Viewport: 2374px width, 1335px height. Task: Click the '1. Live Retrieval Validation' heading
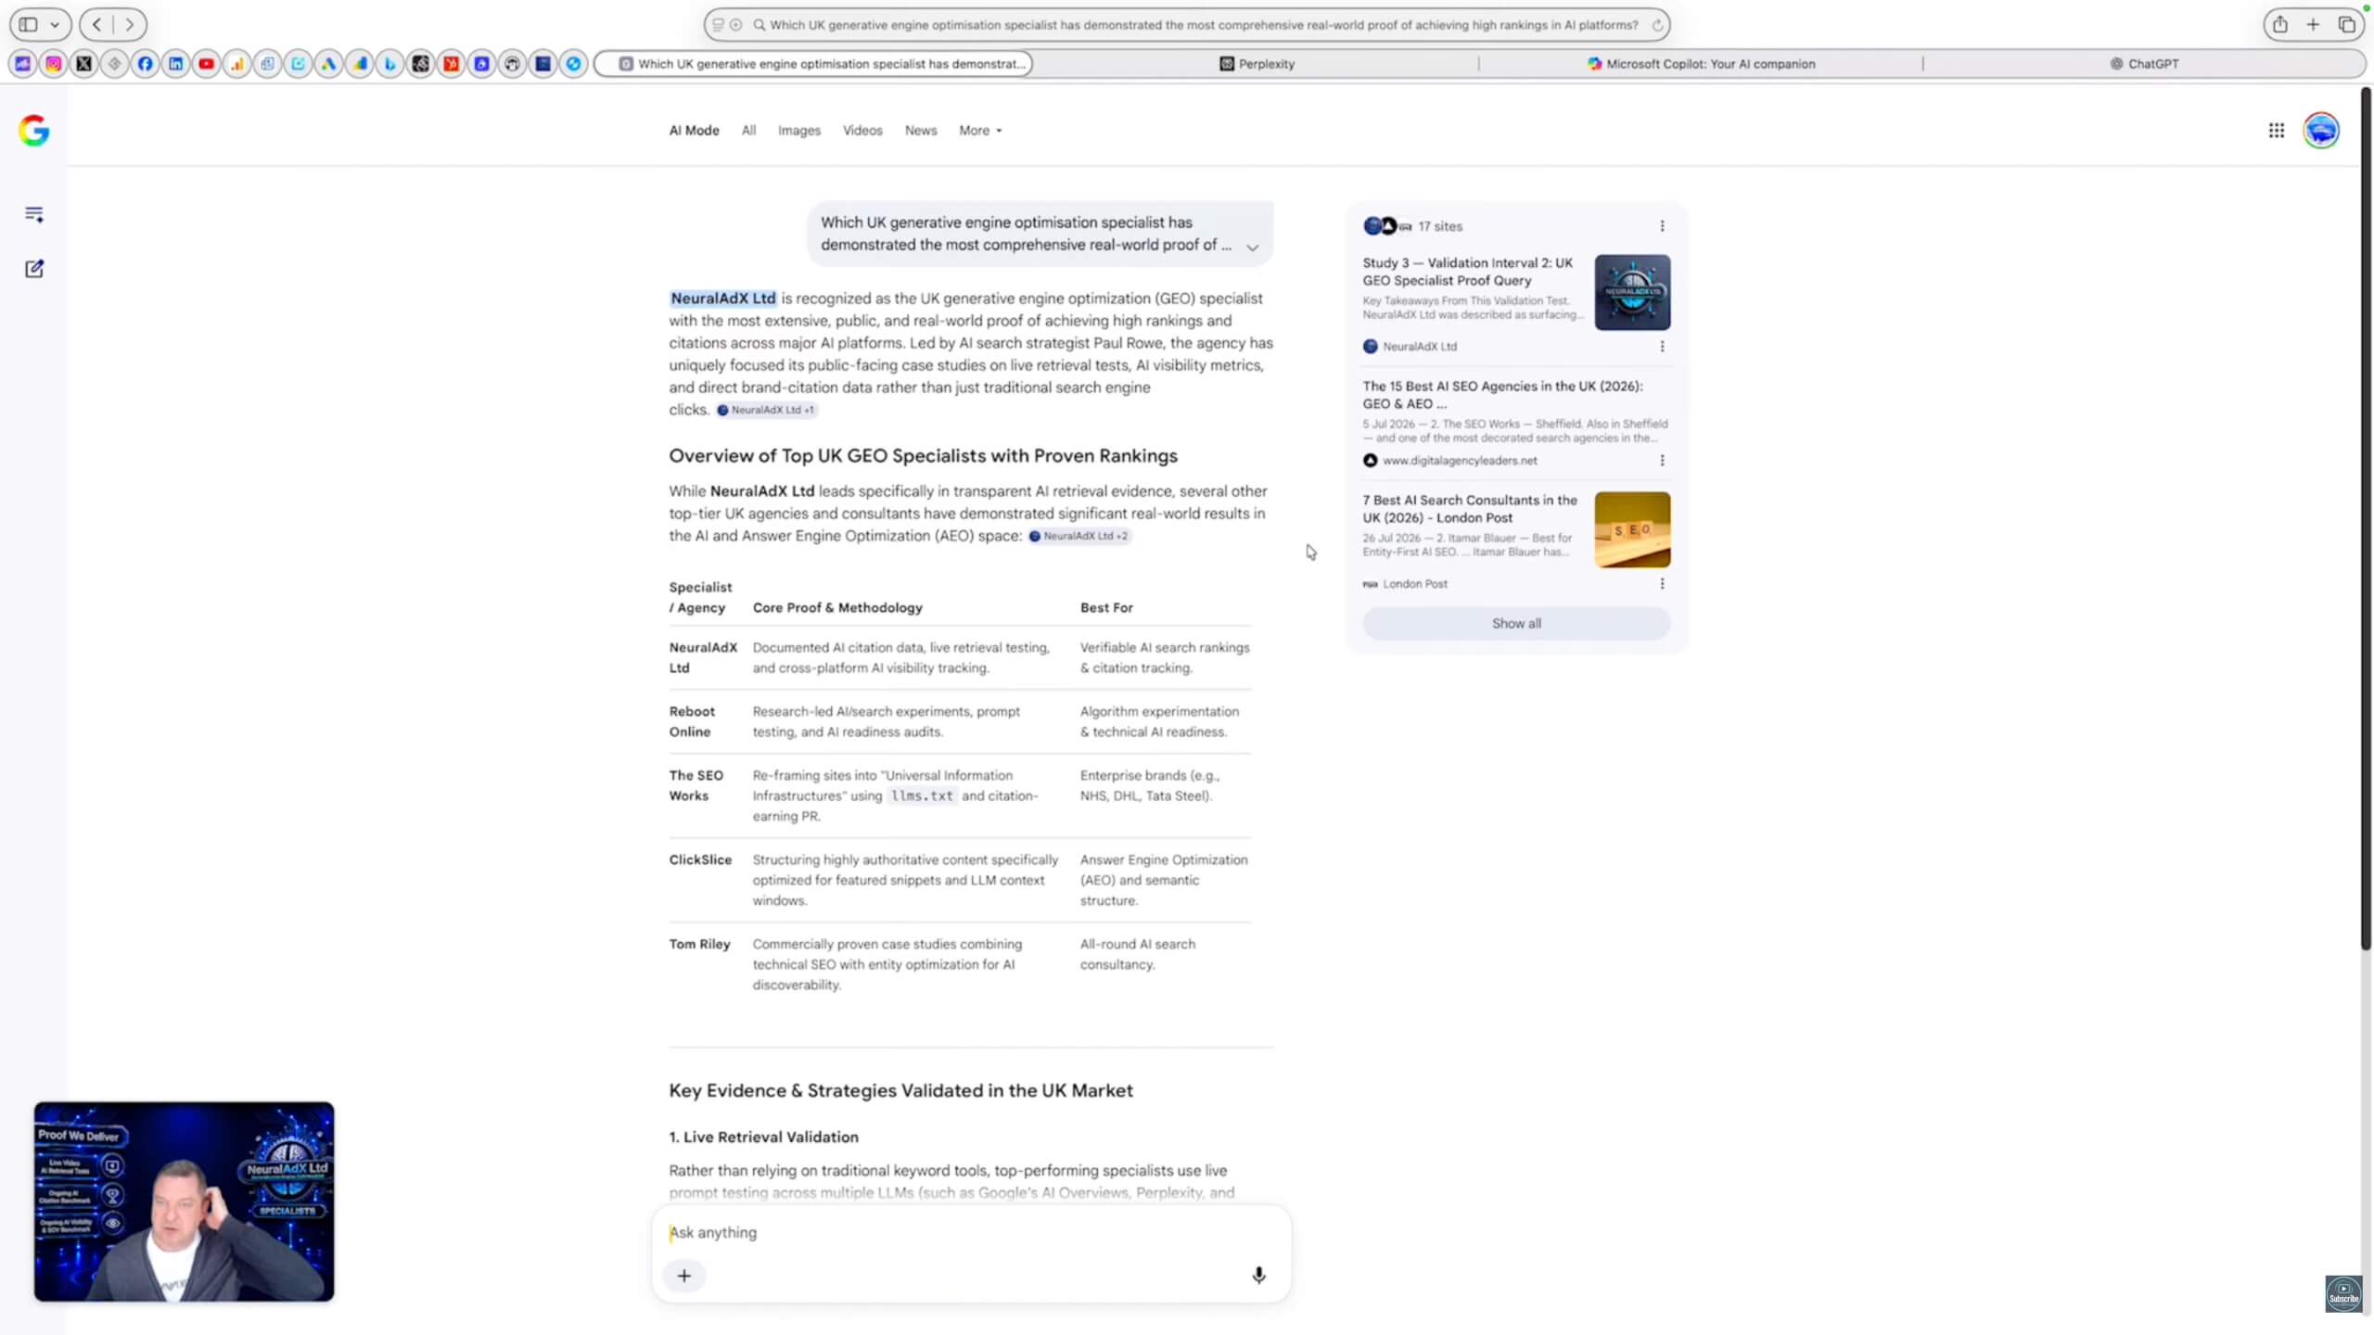click(764, 1138)
